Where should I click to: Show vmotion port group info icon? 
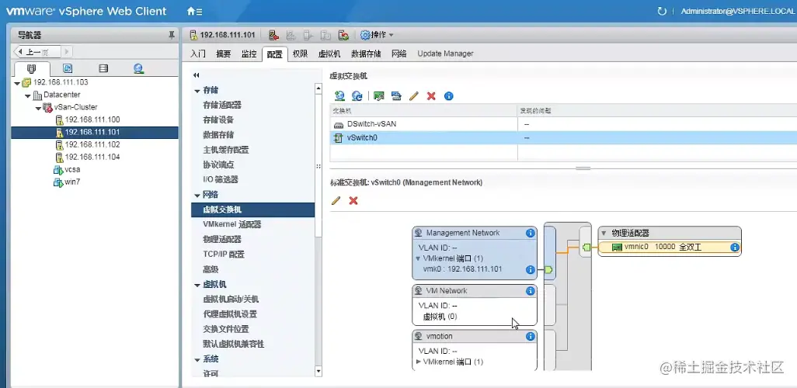530,336
